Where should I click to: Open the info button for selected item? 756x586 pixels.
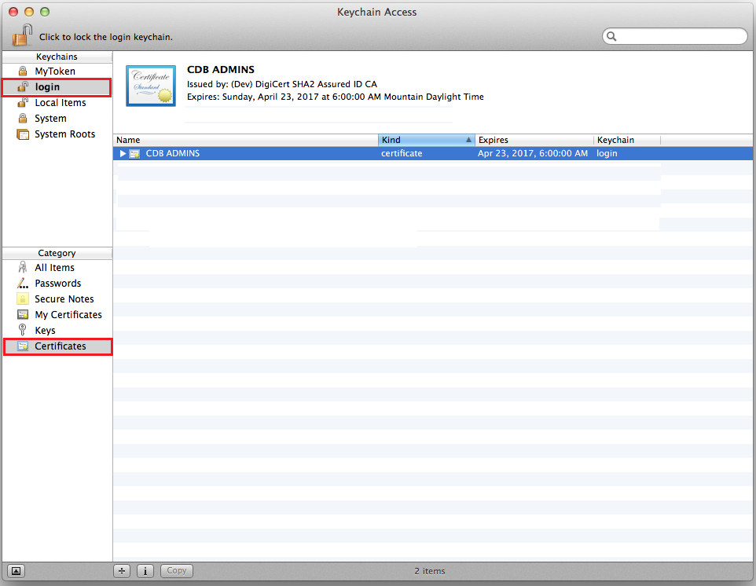[x=145, y=571]
